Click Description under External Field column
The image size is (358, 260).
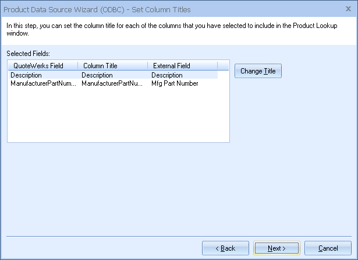tap(167, 75)
